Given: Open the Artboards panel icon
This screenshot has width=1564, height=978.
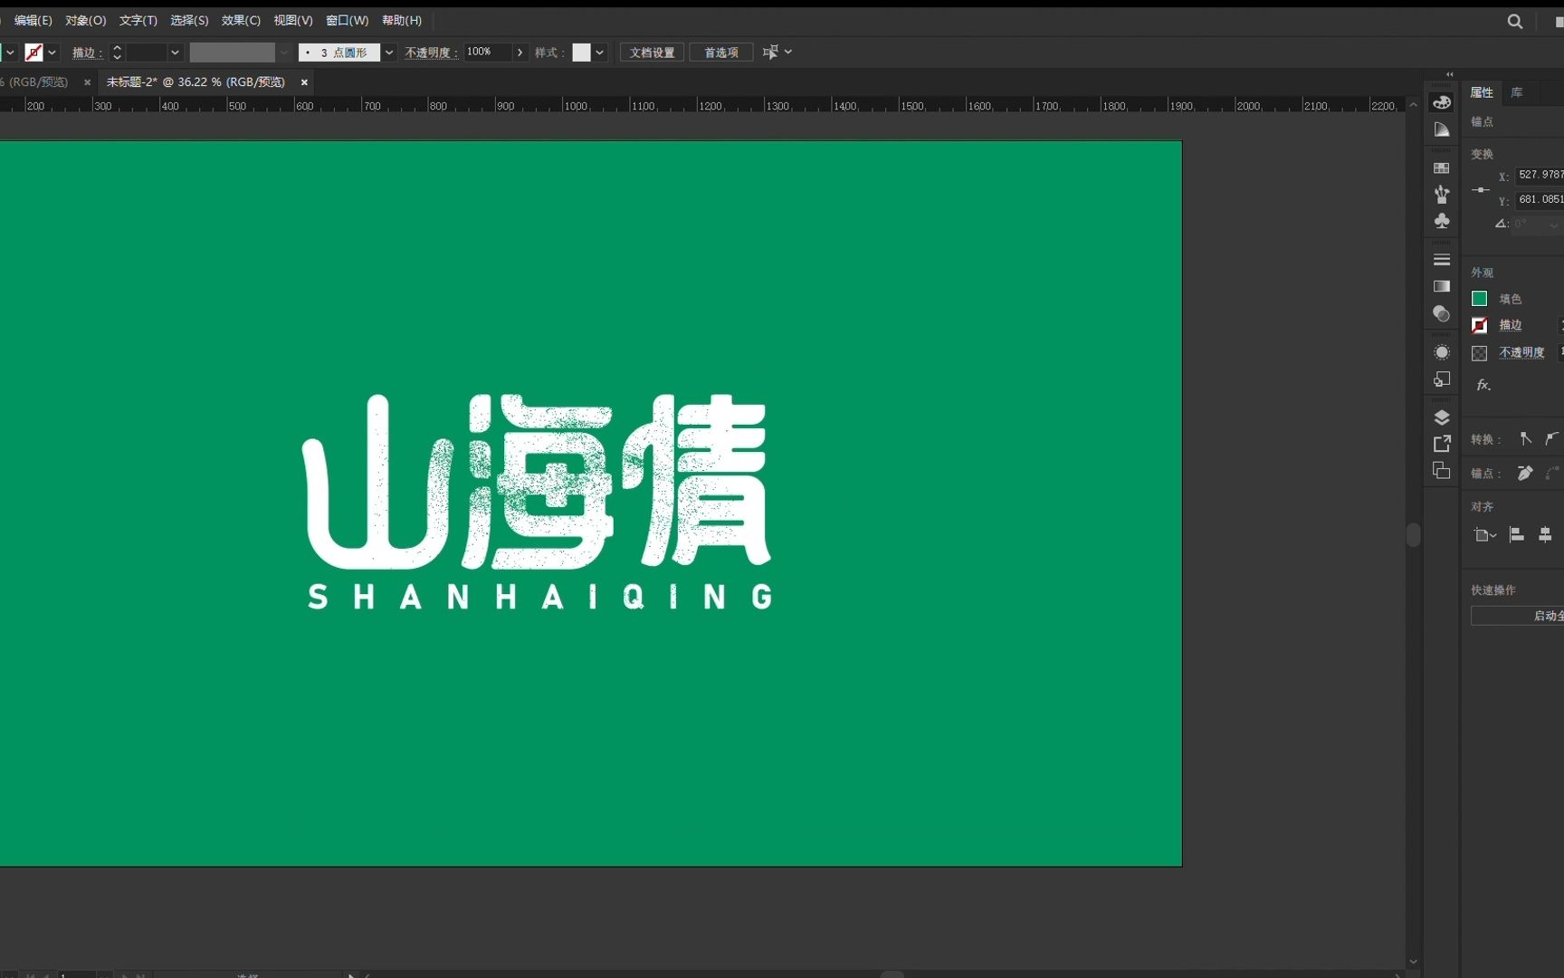Looking at the screenshot, I should (1442, 471).
